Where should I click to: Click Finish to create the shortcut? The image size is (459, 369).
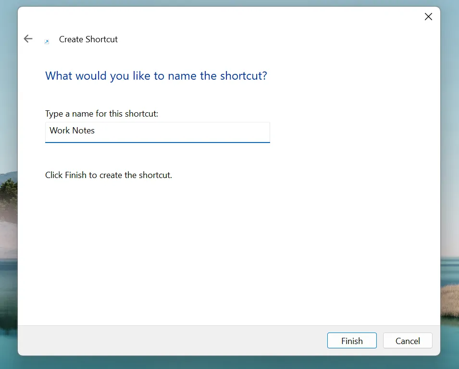pos(352,341)
